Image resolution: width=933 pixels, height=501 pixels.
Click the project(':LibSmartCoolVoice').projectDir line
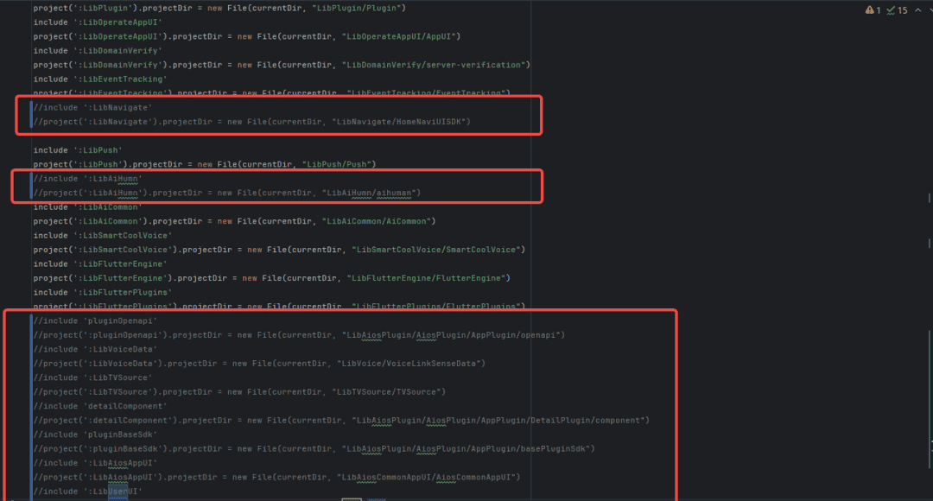click(279, 250)
